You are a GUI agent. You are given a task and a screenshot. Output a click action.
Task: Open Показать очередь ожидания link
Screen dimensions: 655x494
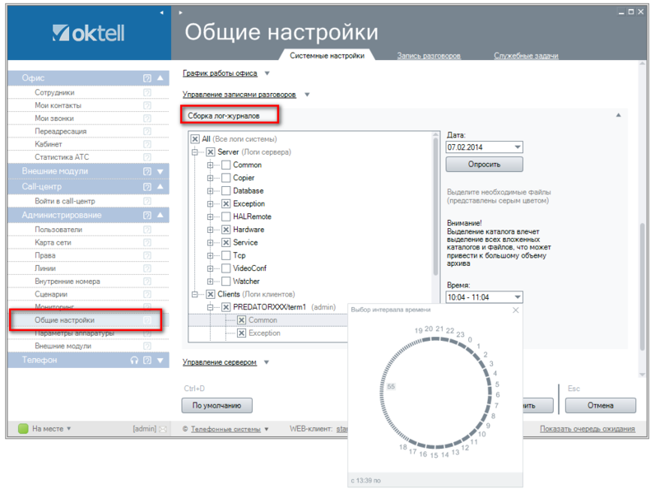[x=588, y=429]
